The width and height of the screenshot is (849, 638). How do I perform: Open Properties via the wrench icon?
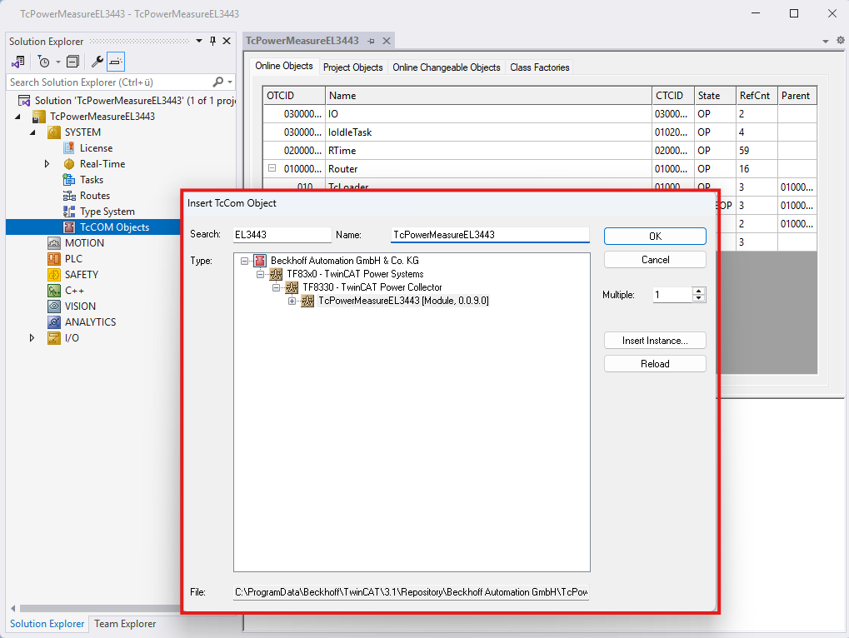pyautogui.click(x=97, y=62)
